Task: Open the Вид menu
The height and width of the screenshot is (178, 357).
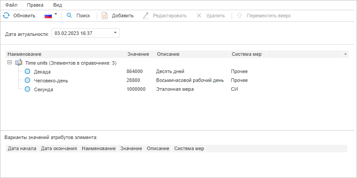Action: pyautogui.click(x=58, y=4)
